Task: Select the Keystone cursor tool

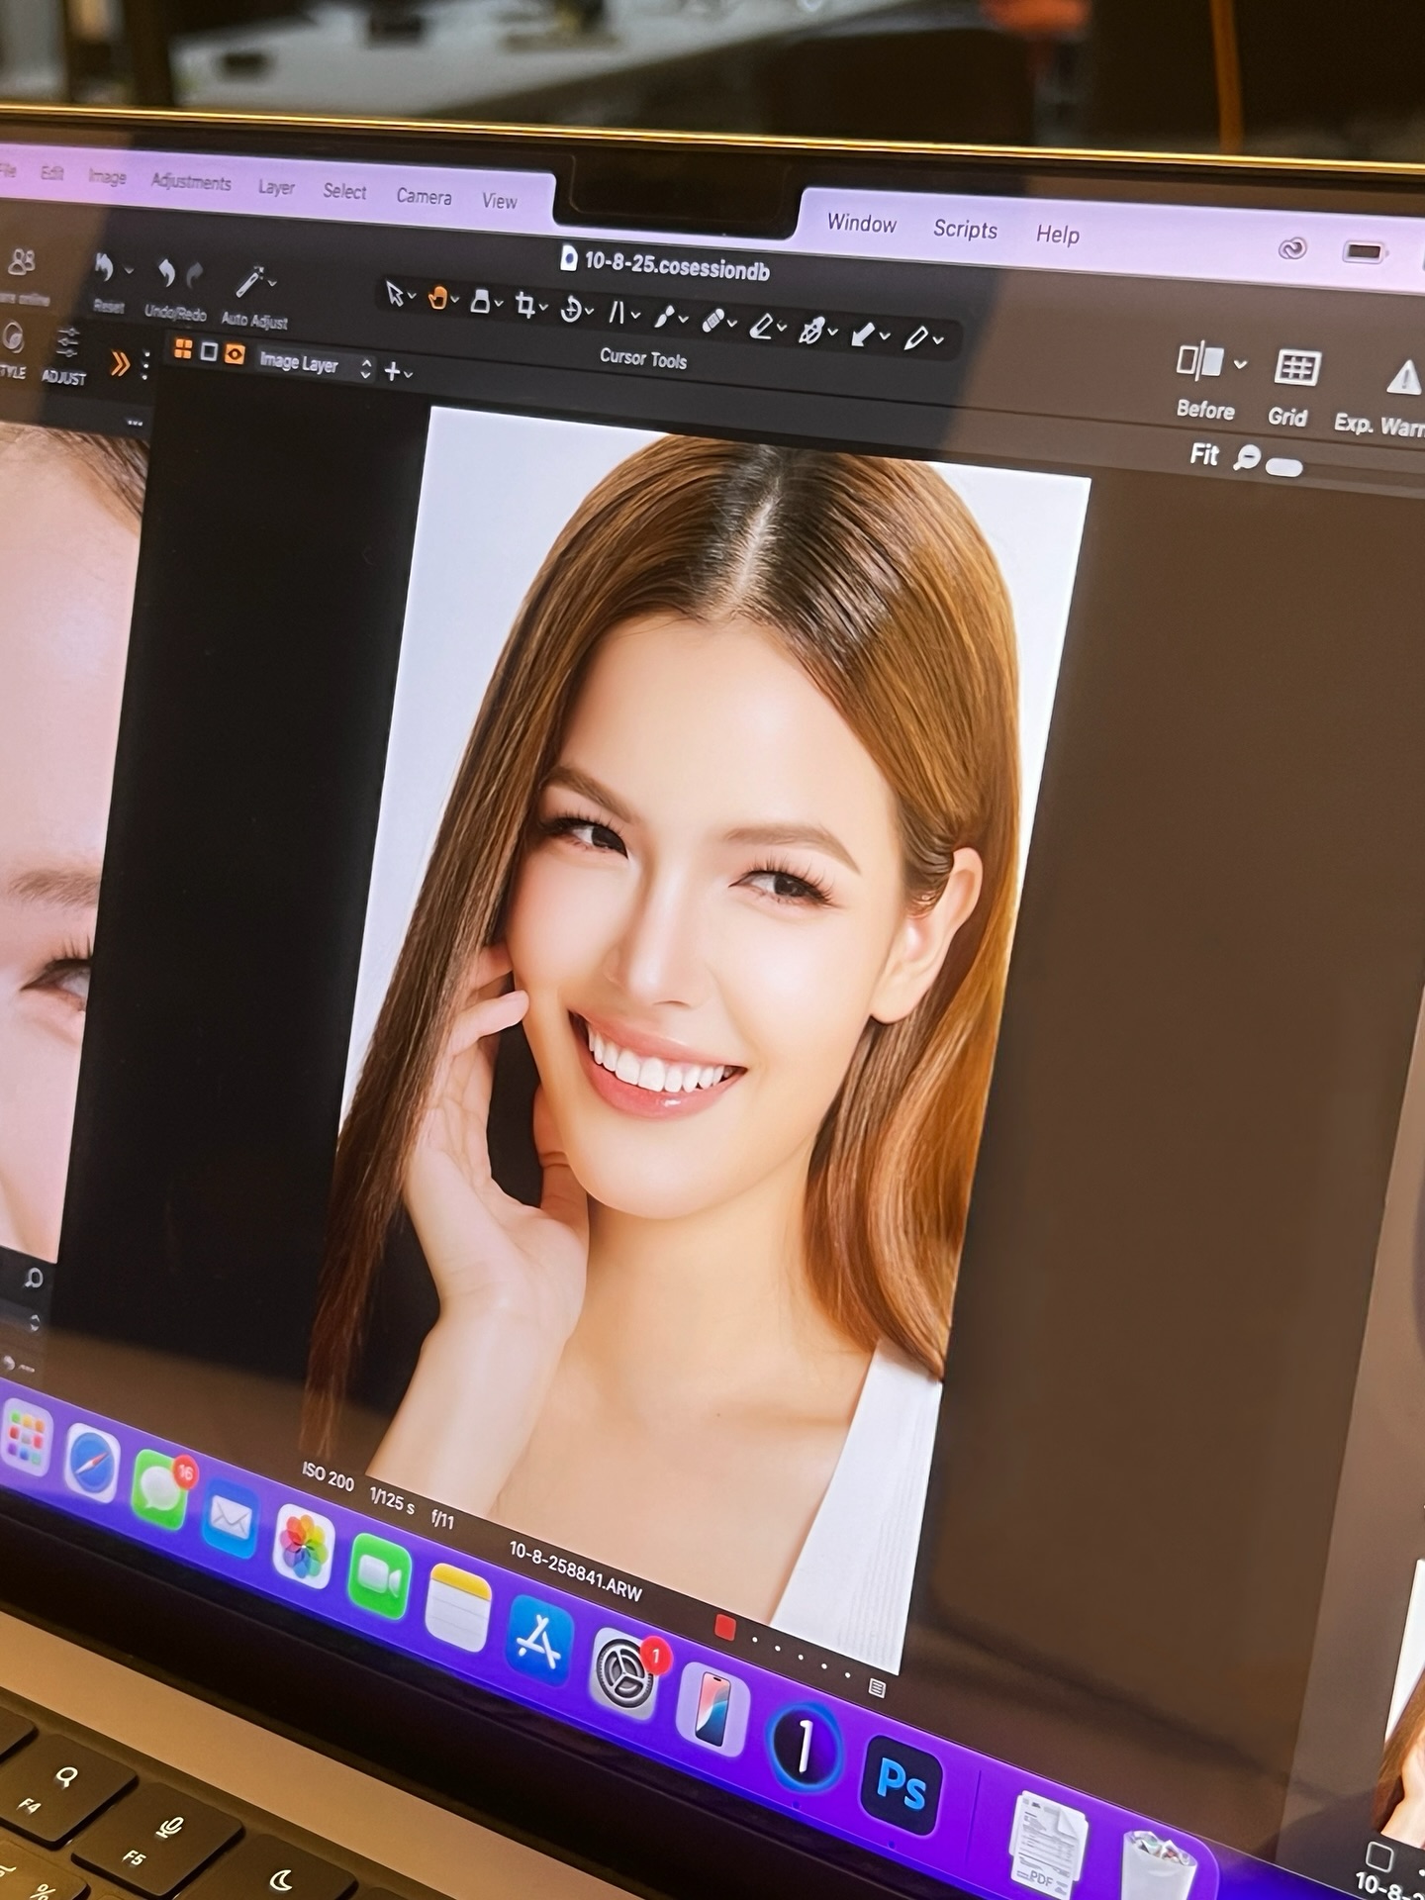Action: [x=617, y=313]
